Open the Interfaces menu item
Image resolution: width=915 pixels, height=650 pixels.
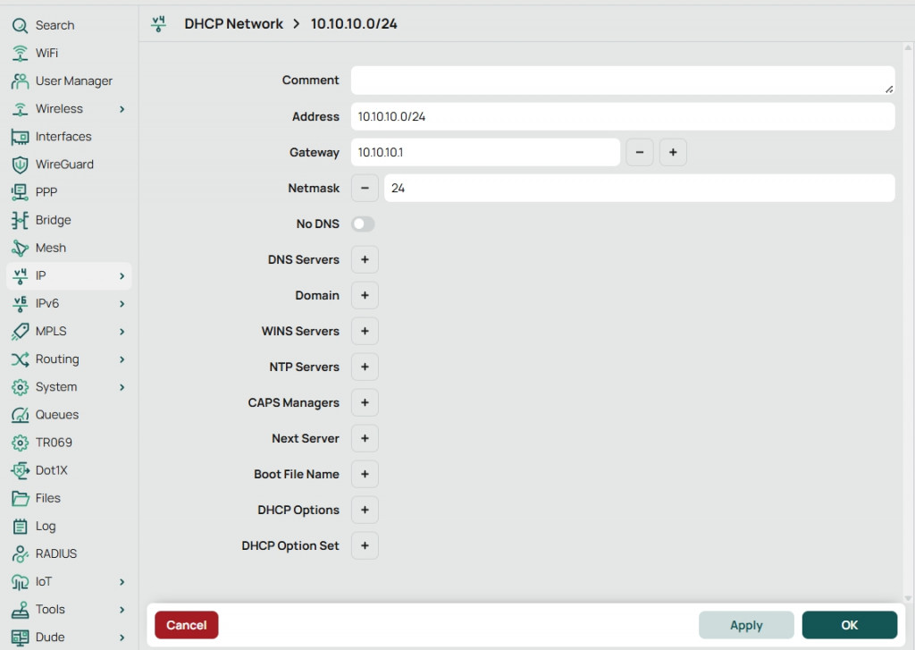(x=63, y=137)
